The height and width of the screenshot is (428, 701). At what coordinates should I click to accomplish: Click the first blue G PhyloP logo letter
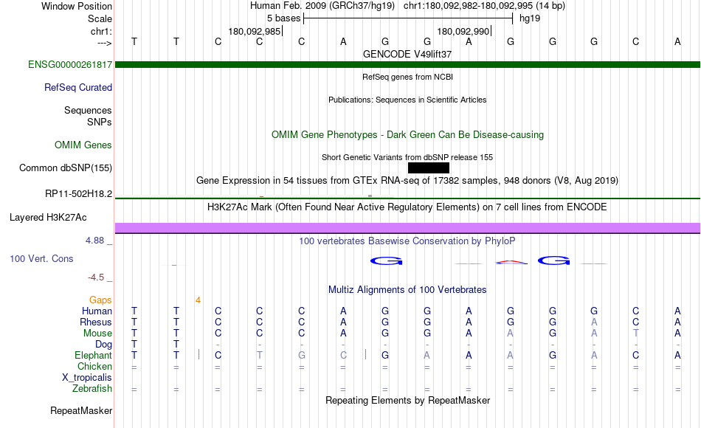click(x=386, y=260)
